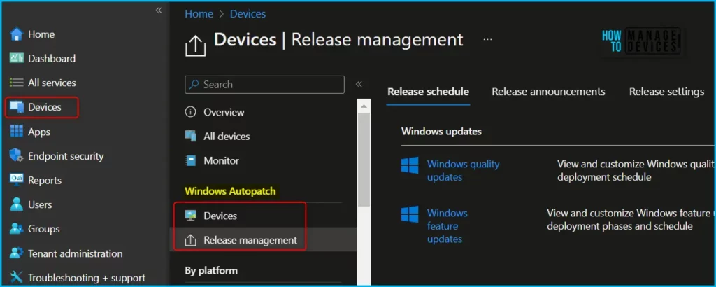Click the Tenant administration icon
Image resolution: width=716 pixels, height=287 pixels.
point(17,253)
